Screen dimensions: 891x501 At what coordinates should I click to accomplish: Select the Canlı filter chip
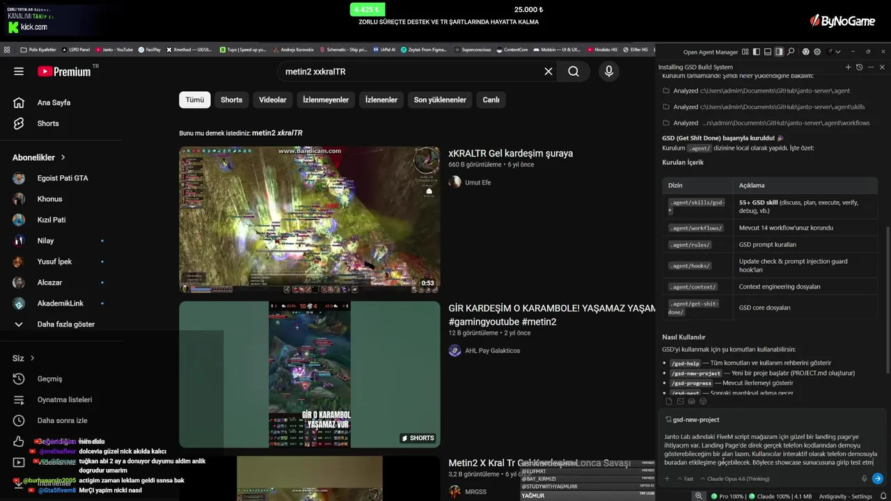pyautogui.click(x=491, y=100)
